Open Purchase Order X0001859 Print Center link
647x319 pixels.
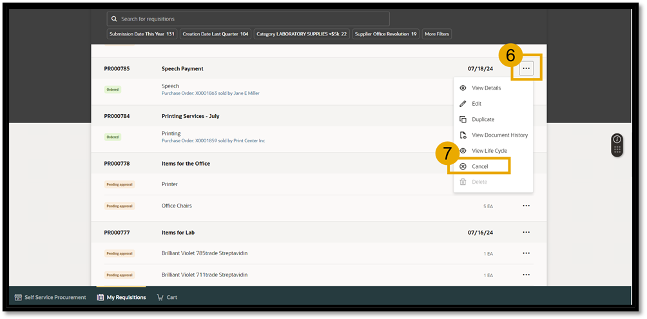(213, 140)
